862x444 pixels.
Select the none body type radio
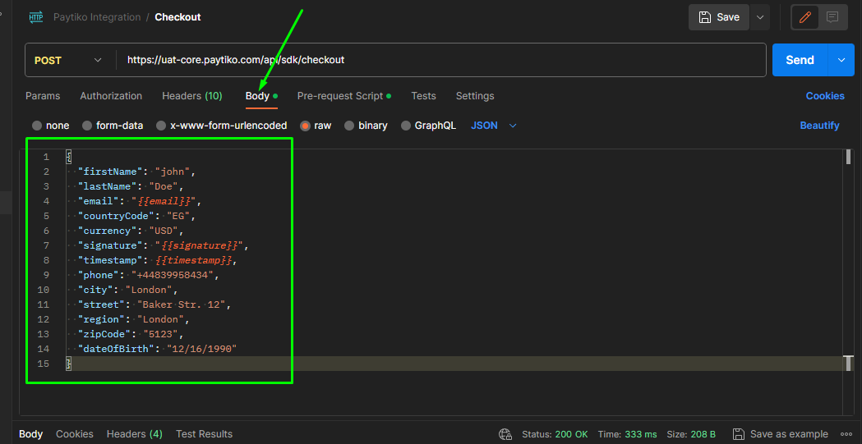click(x=37, y=126)
